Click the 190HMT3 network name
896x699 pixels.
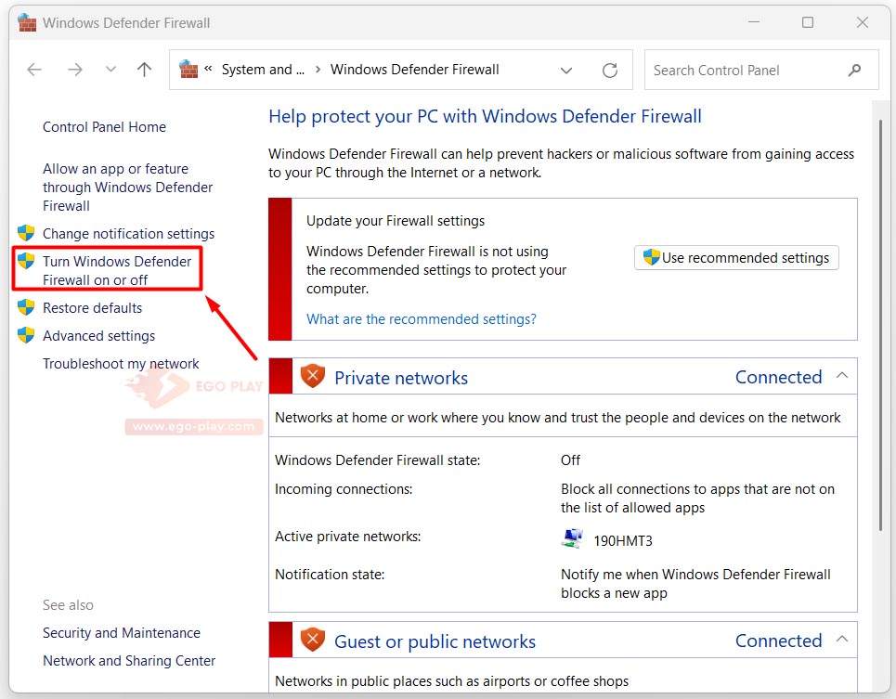pyautogui.click(x=623, y=541)
